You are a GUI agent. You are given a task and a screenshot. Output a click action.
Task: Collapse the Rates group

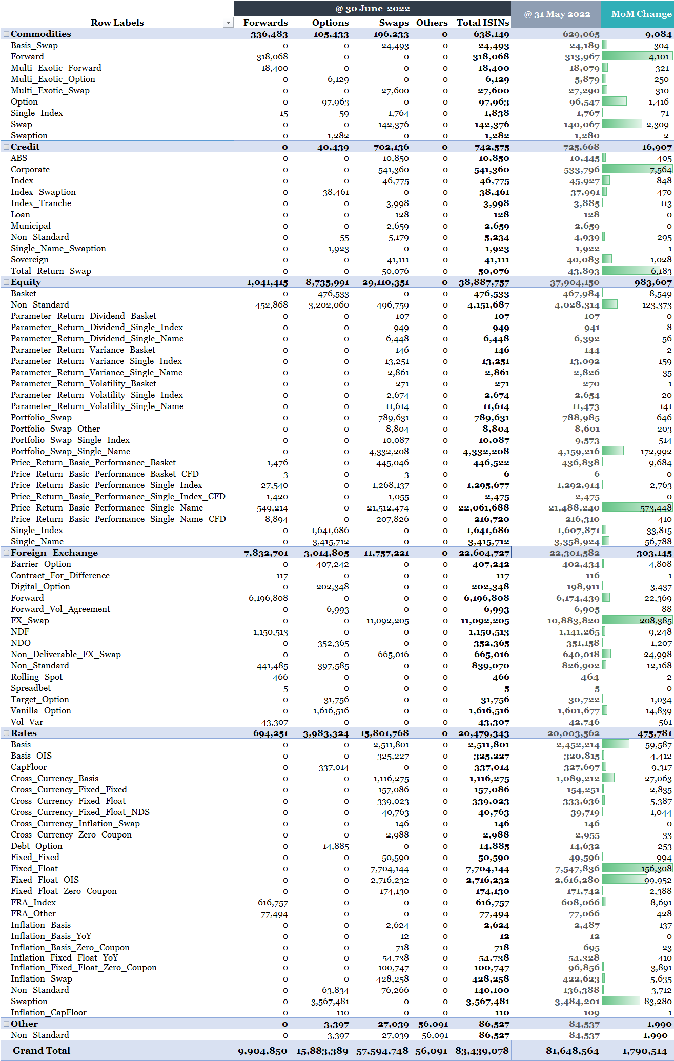point(6,733)
